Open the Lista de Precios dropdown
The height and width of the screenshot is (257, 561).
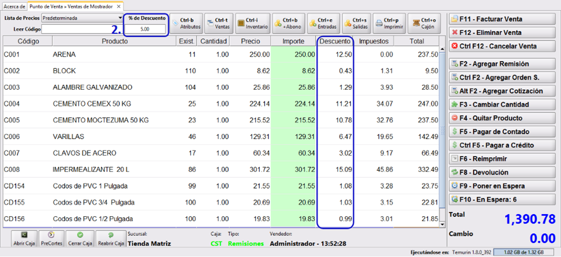[x=82, y=17]
